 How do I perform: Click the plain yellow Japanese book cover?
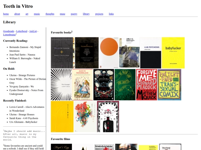click(62, 116)
